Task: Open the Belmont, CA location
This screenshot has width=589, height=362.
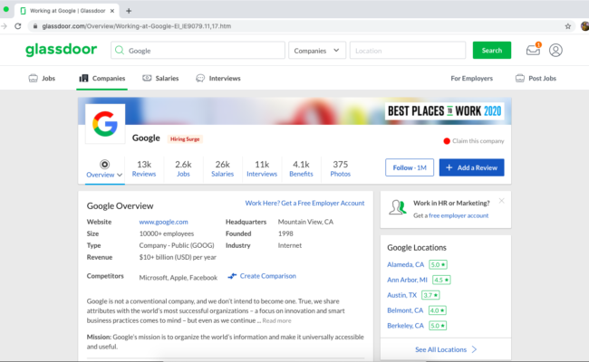Action: 405,310
